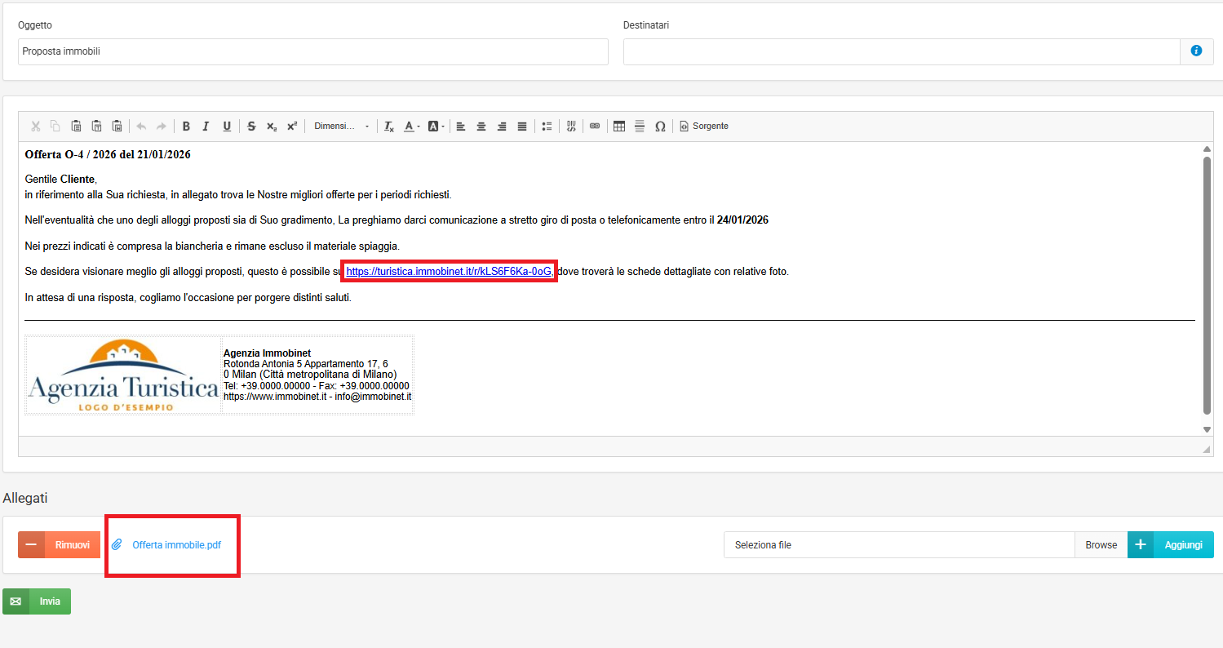Viewport: 1223px width, 648px height.
Task: Click the justify text alignment icon
Action: click(522, 126)
